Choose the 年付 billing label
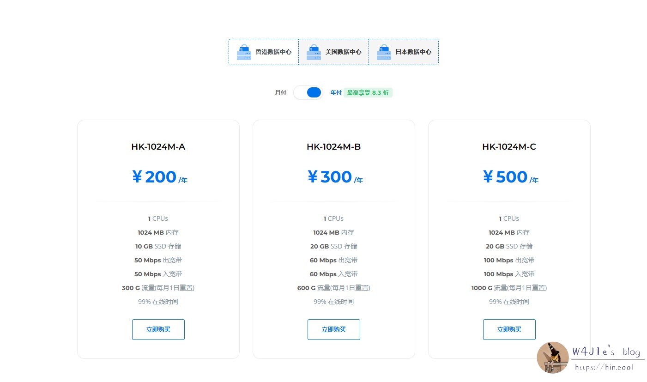Viewport: 647px width, 382px height. 336,93
